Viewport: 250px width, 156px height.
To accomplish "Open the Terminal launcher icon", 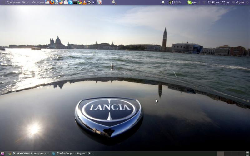I will pos(75,2).
